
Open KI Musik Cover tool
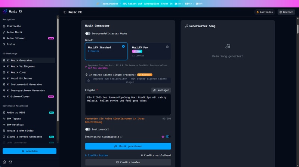point(28,72)
